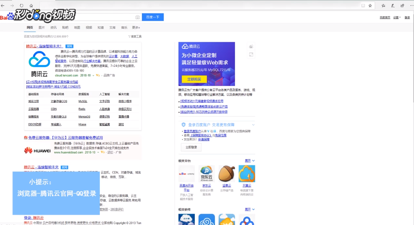Expand the 相关平台 section with 展开

[250, 161]
